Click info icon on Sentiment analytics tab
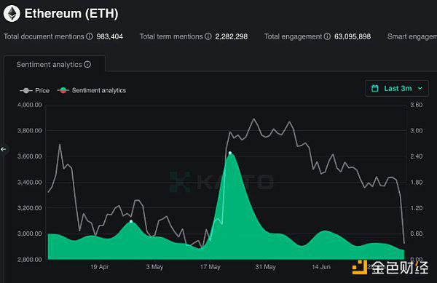The width and height of the screenshot is (437, 283). [87, 65]
